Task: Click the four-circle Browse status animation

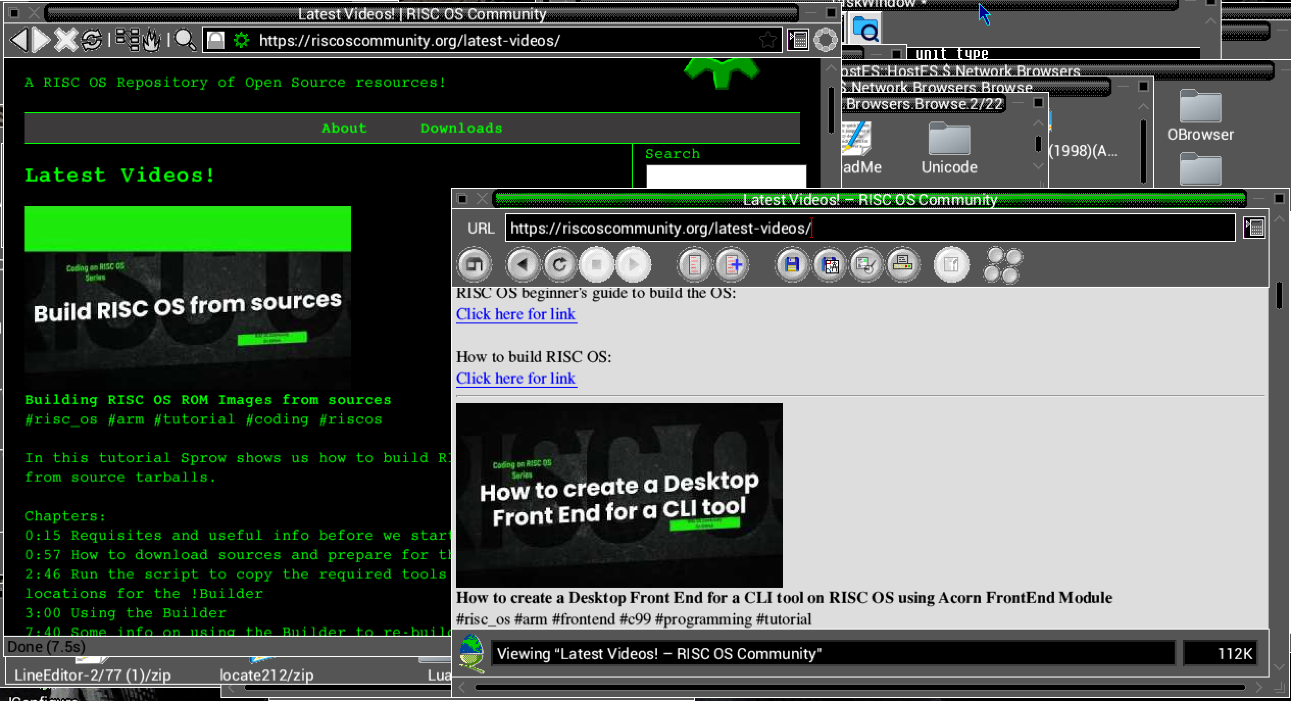Action: point(1003,265)
